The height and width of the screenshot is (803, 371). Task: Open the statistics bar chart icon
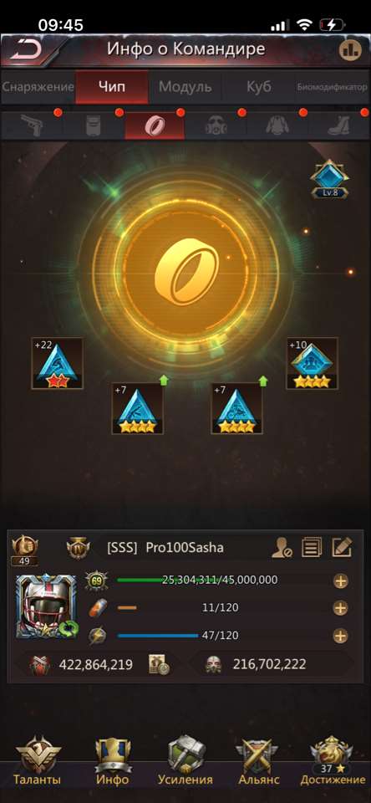point(349,49)
